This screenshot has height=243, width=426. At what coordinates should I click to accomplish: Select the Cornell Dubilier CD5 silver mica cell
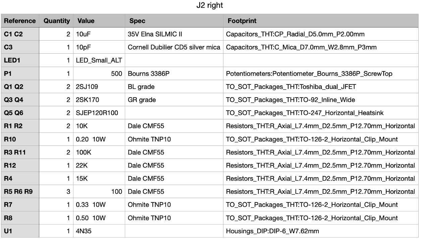[x=174, y=47]
